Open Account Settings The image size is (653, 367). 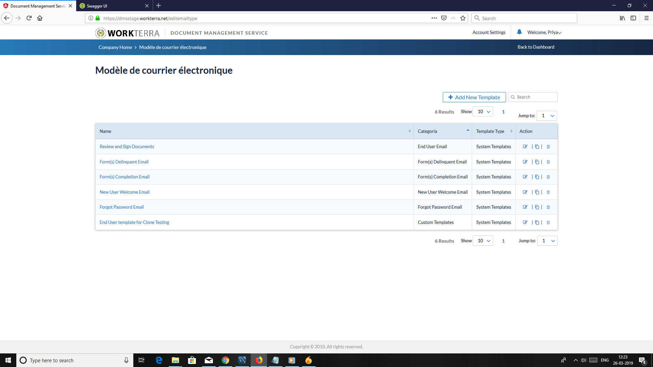tap(489, 32)
